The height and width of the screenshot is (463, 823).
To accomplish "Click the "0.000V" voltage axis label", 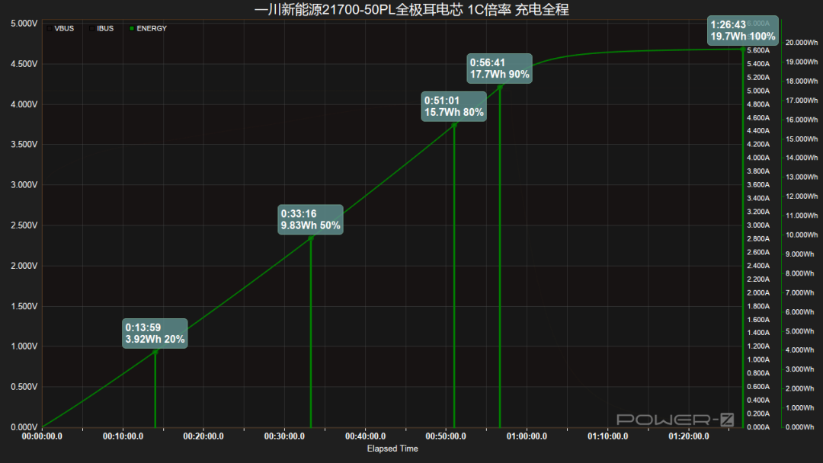I will pyautogui.click(x=24, y=427).
